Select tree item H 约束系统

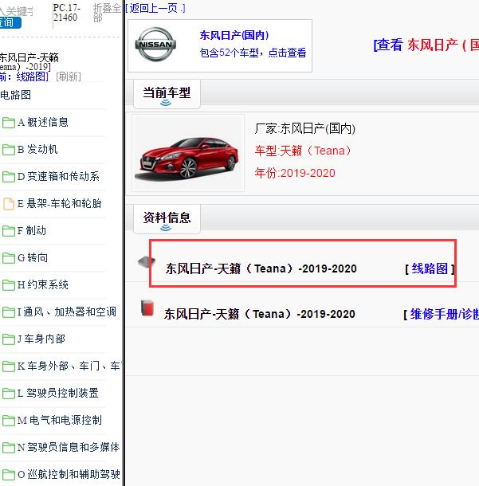43,285
